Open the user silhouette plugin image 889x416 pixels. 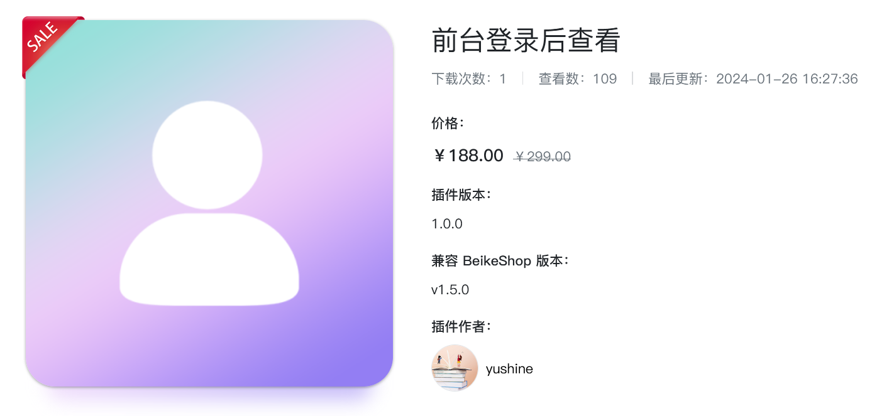pos(209,203)
